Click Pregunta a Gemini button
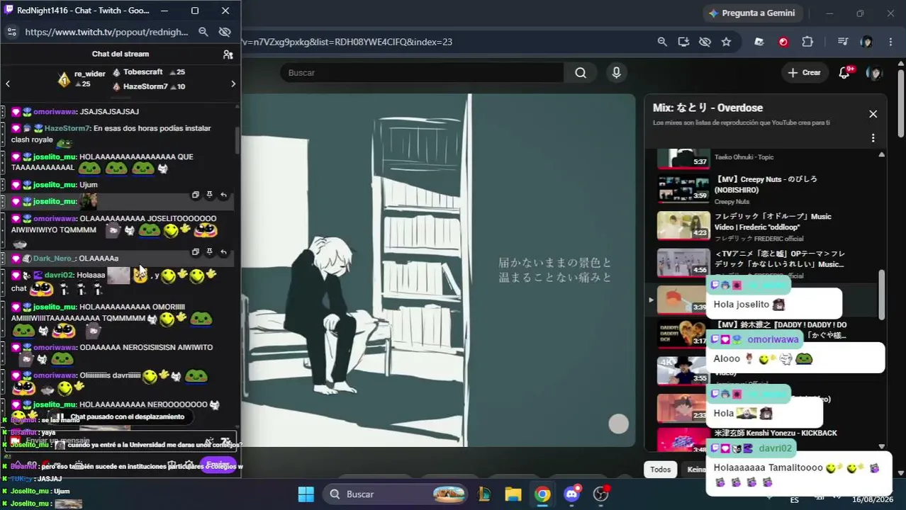 (x=752, y=13)
